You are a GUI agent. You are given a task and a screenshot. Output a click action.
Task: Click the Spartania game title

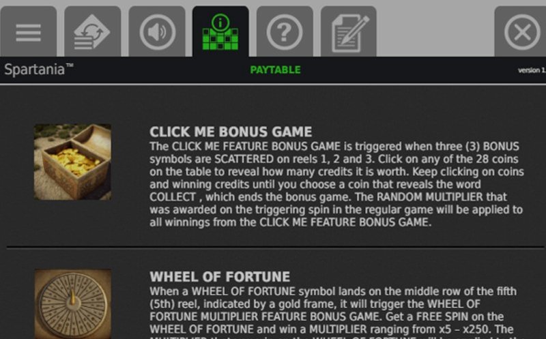[39, 70]
